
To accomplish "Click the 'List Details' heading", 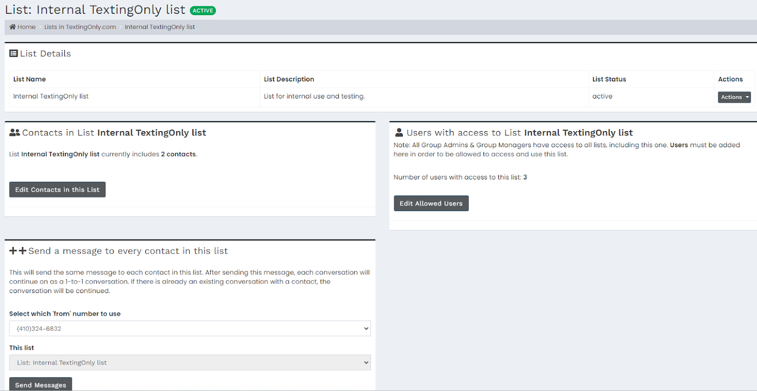I will pyautogui.click(x=45, y=53).
